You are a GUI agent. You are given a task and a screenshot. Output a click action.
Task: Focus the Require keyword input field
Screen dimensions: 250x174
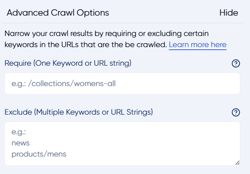(122, 84)
